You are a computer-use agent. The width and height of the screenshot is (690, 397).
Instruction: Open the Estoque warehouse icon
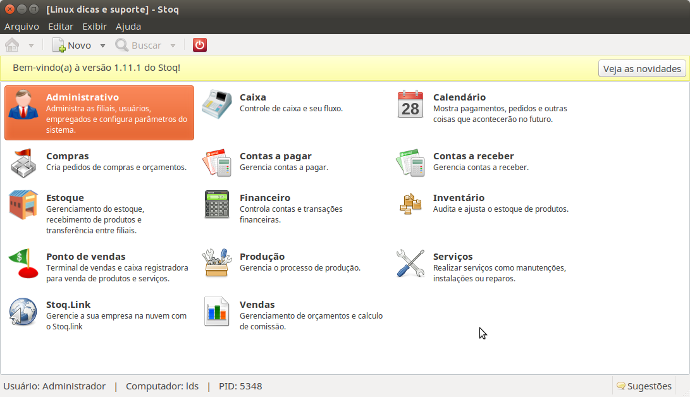click(23, 204)
